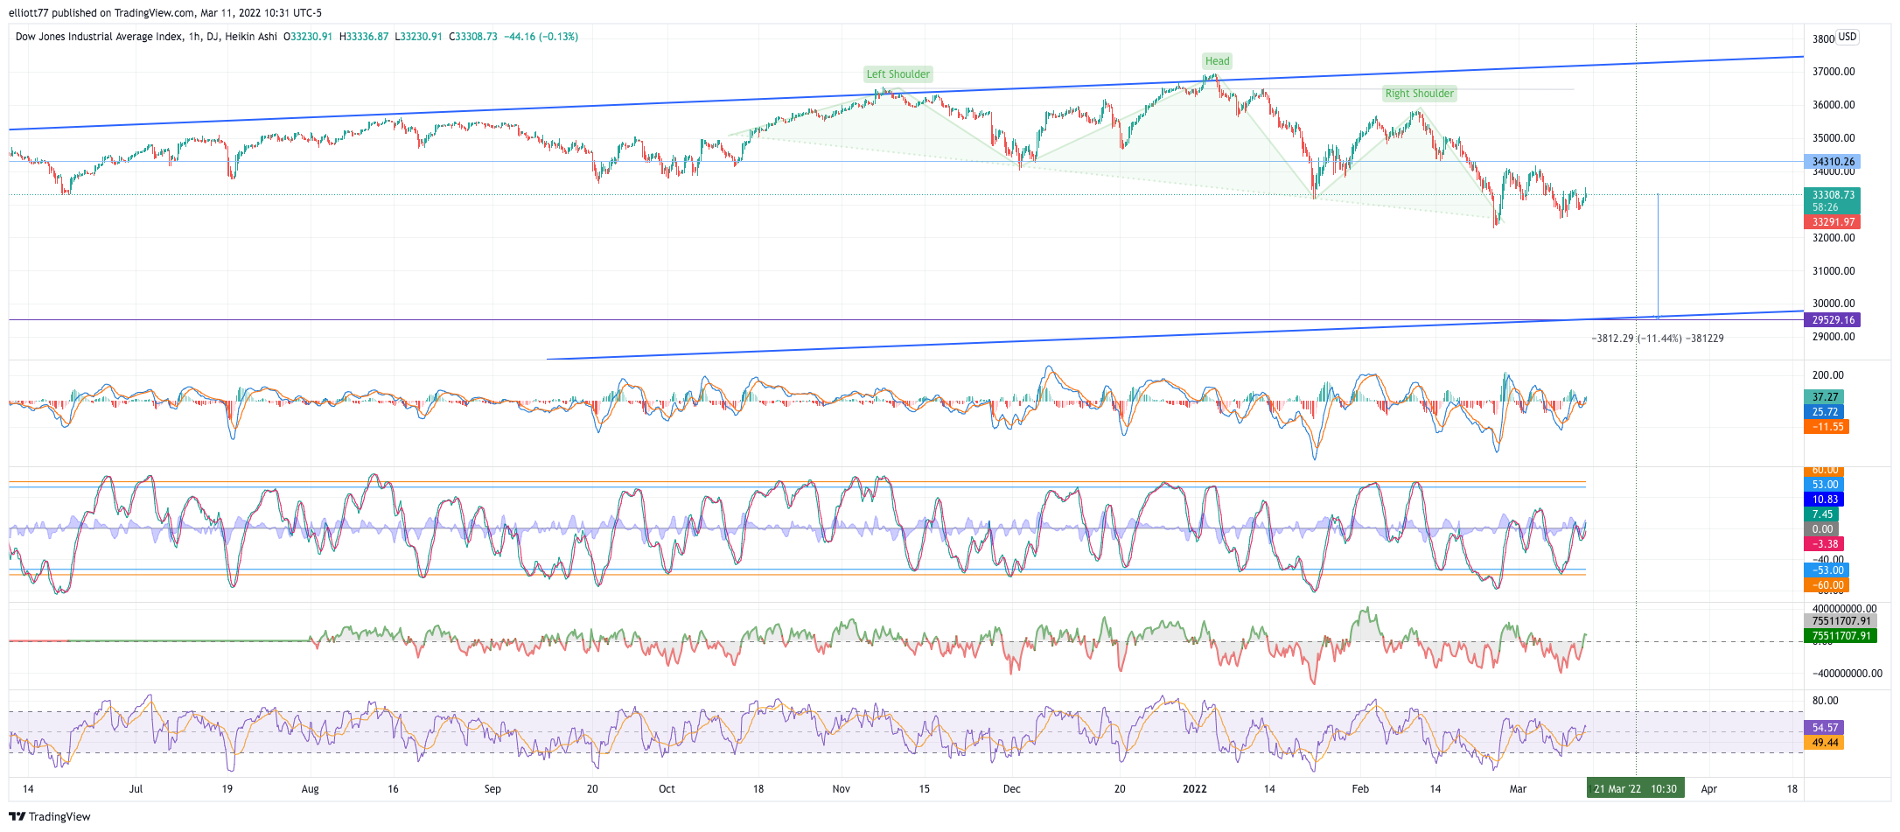The width and height of the screenshot is (1900, 832).
Task: Click the 30000.00 price axis label
Action: coord(1834,304)
